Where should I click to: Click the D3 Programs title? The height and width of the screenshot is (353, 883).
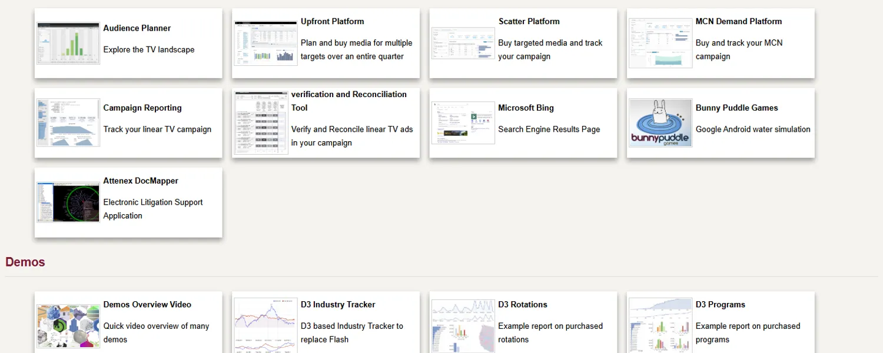coord(721,305)
